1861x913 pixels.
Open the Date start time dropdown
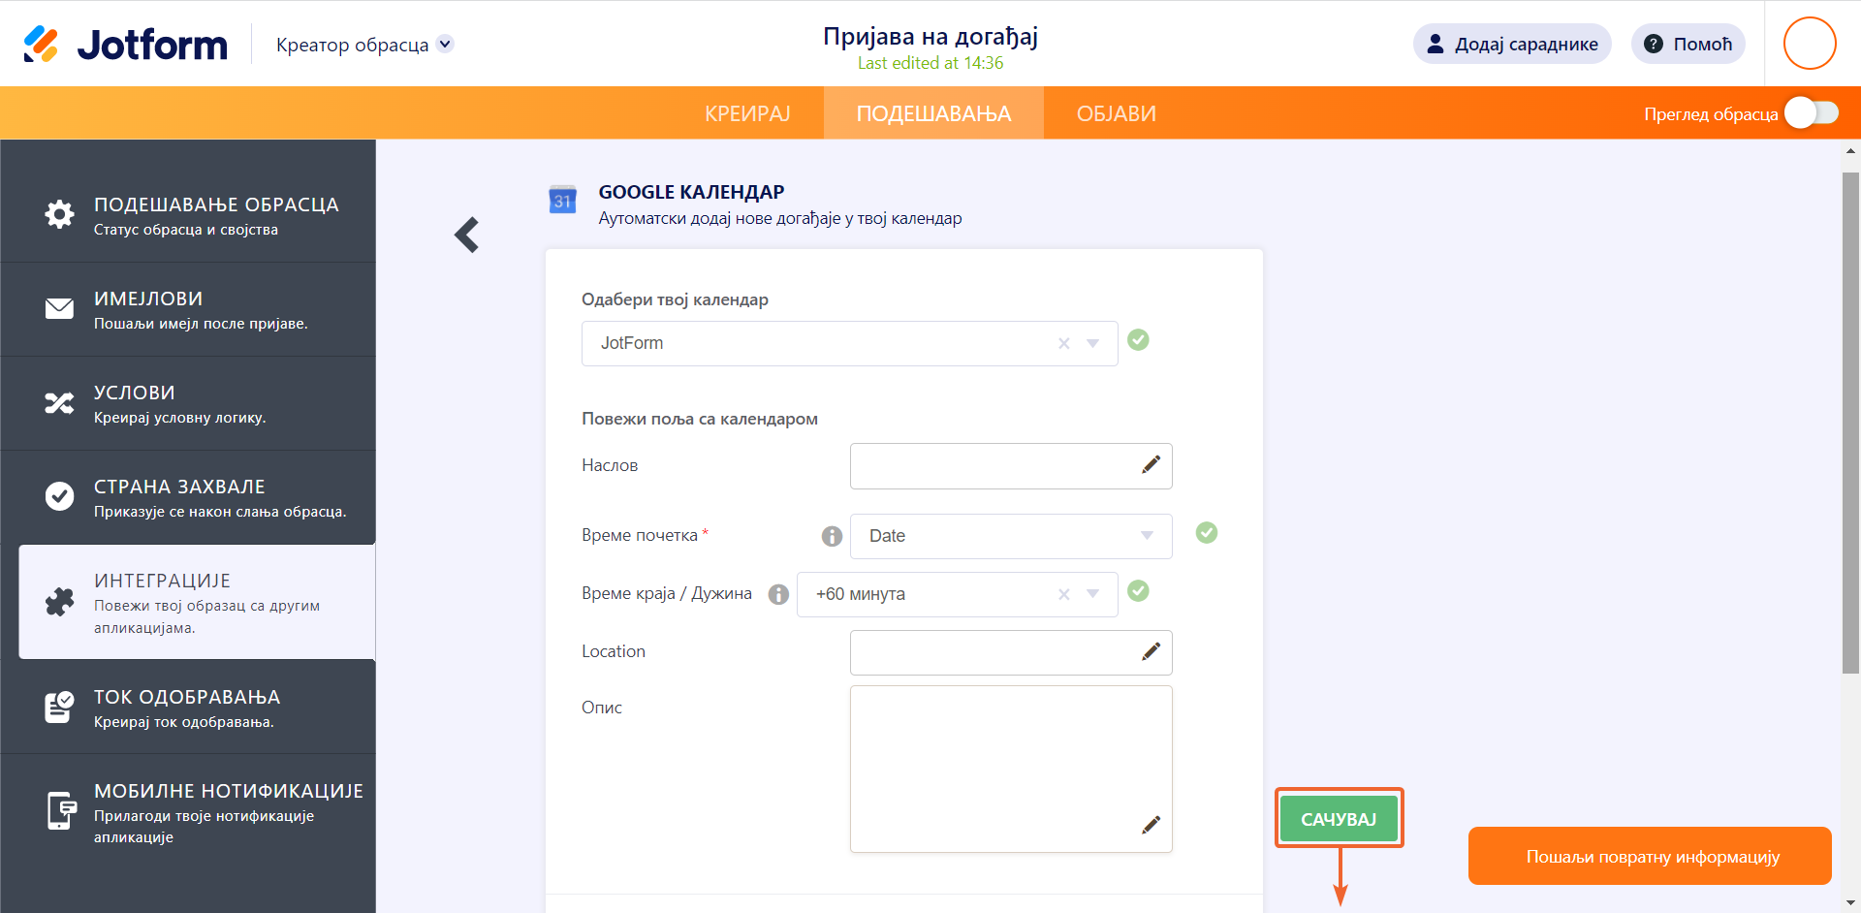(x=1011, y=536)
